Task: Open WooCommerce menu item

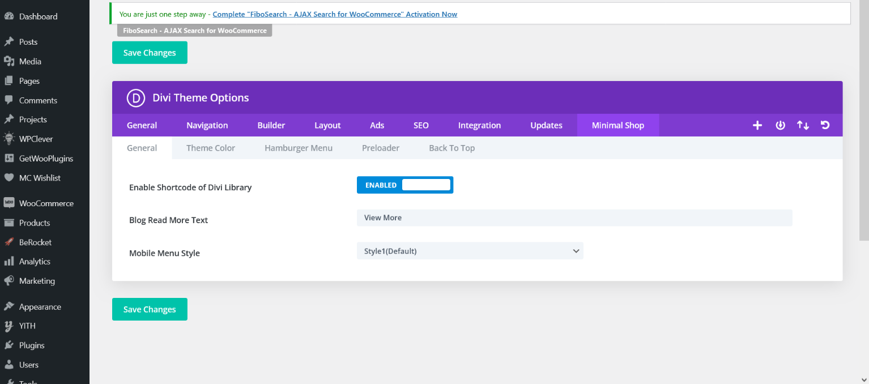Action: point(46,203)
